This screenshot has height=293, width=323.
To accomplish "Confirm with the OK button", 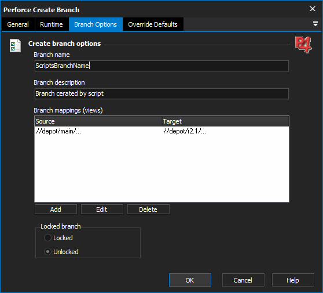I will pos(190,280).
